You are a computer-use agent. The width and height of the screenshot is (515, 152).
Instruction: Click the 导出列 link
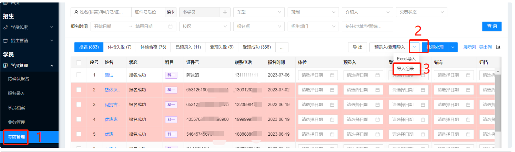tap(485, 47)
